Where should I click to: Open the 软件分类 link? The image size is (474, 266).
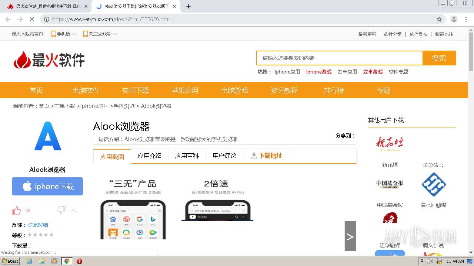[x=393, y=34]
